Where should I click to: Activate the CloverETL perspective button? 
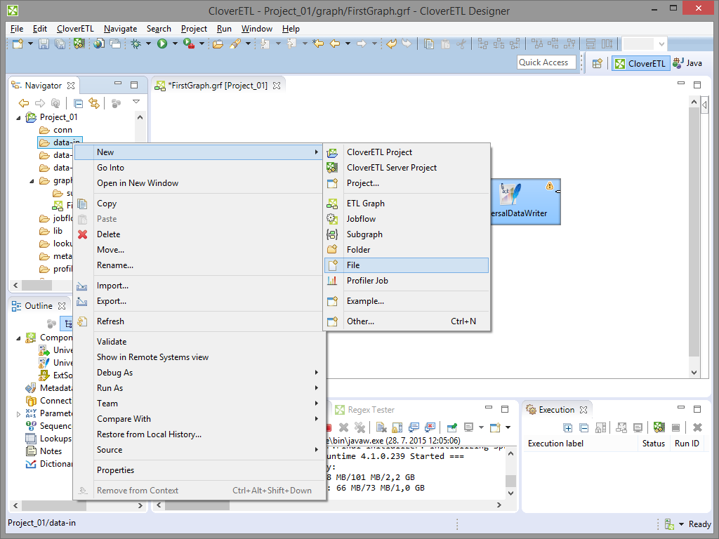tap(640, 63)
